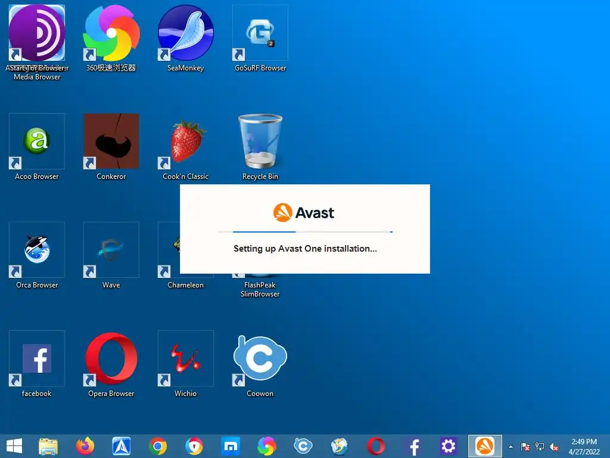Image resolution: width=610 pixels, height=458 pixels.
Task: Switch to the Avast installer taskbar button
Action: pyautogui.click(x=485, y=446)
